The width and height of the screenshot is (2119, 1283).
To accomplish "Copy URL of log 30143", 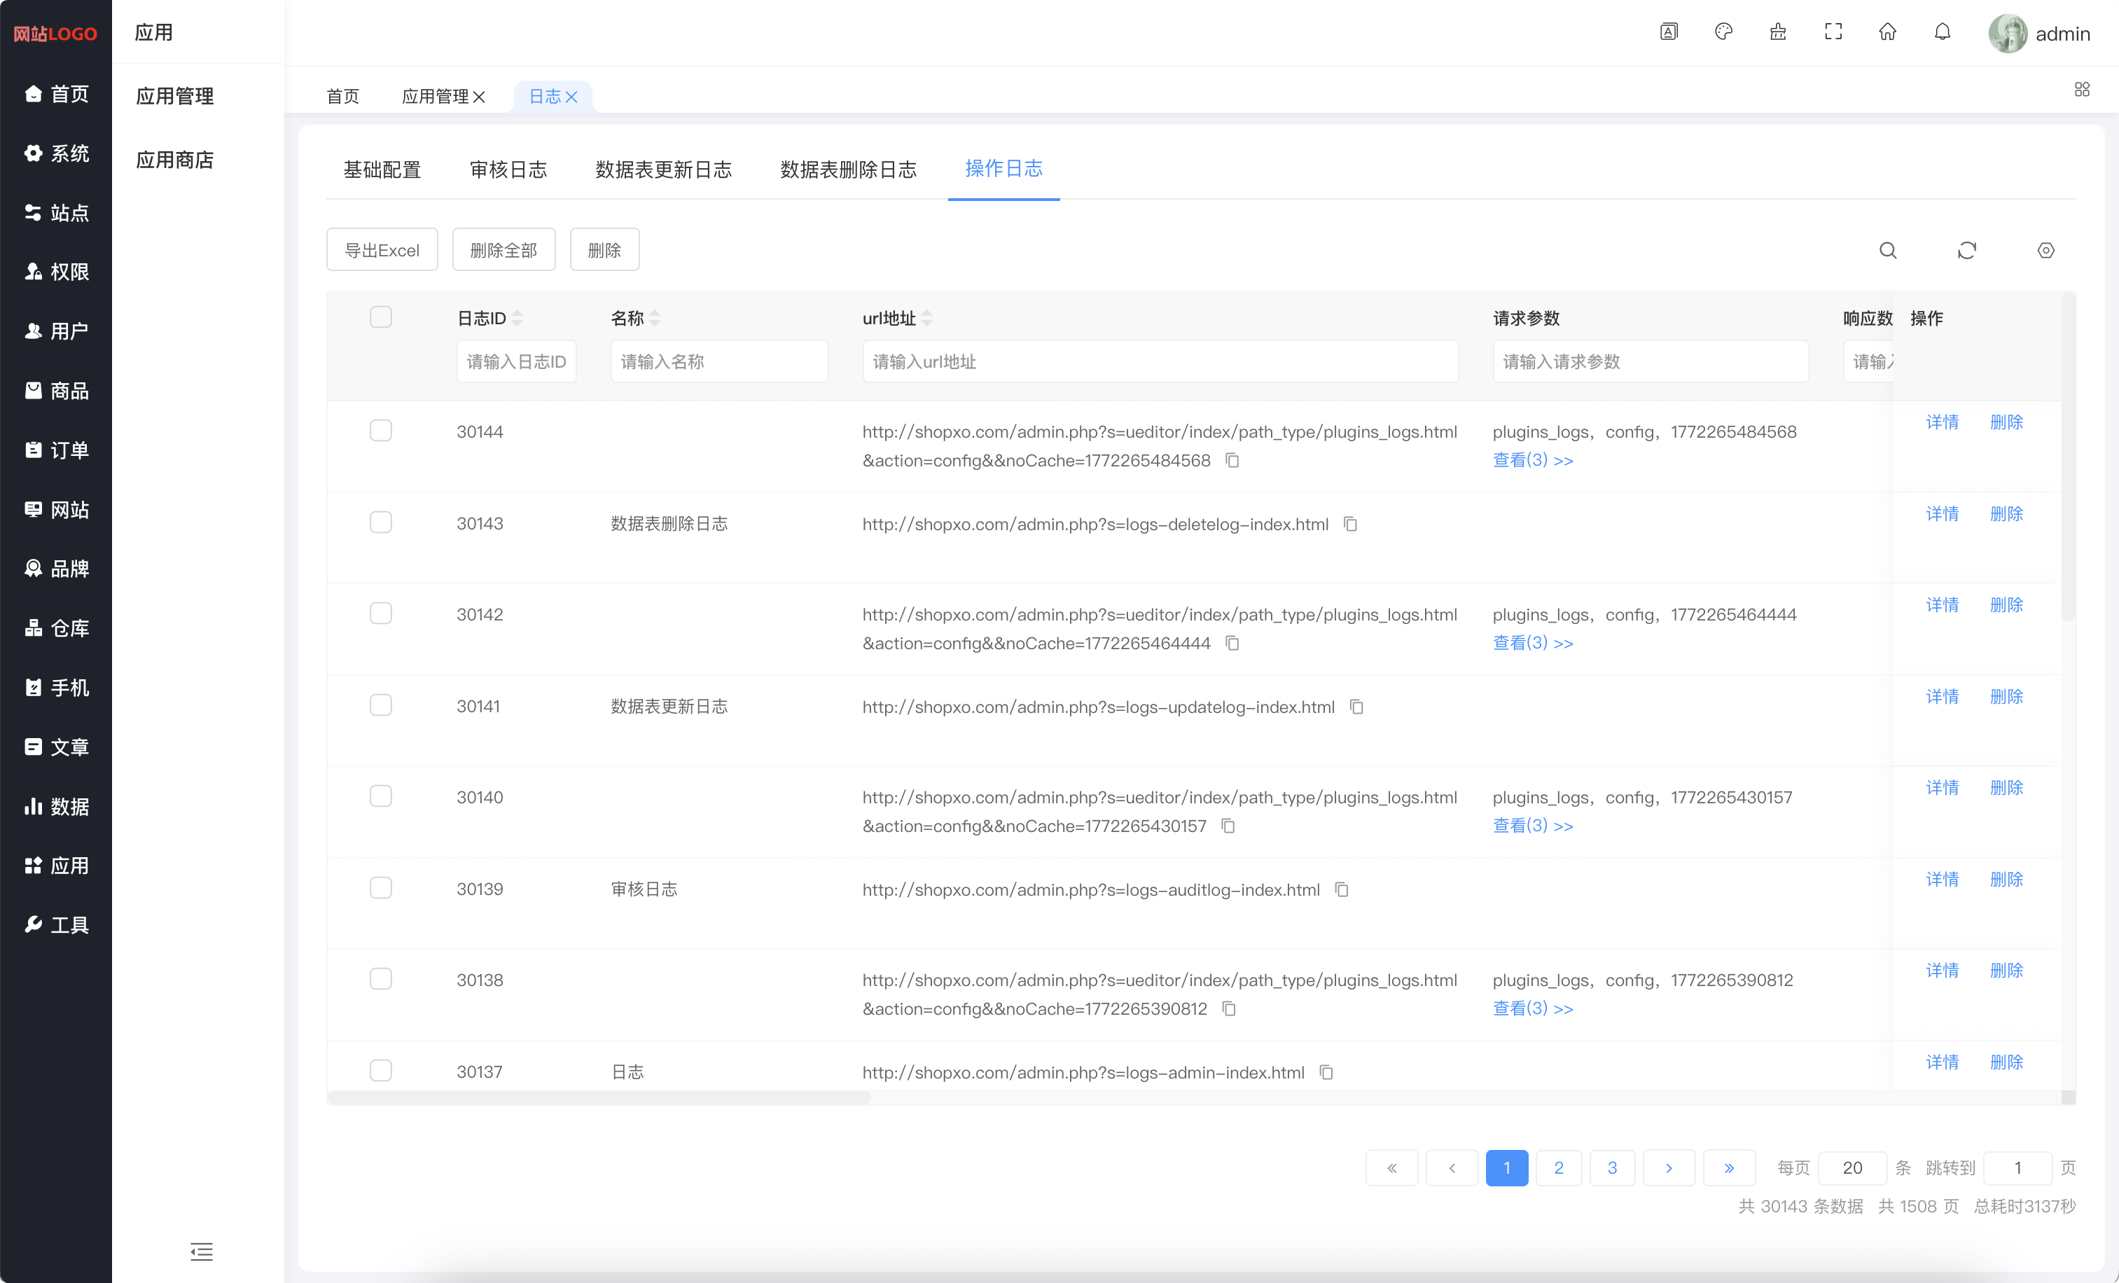I will [x=1350, y=525].
